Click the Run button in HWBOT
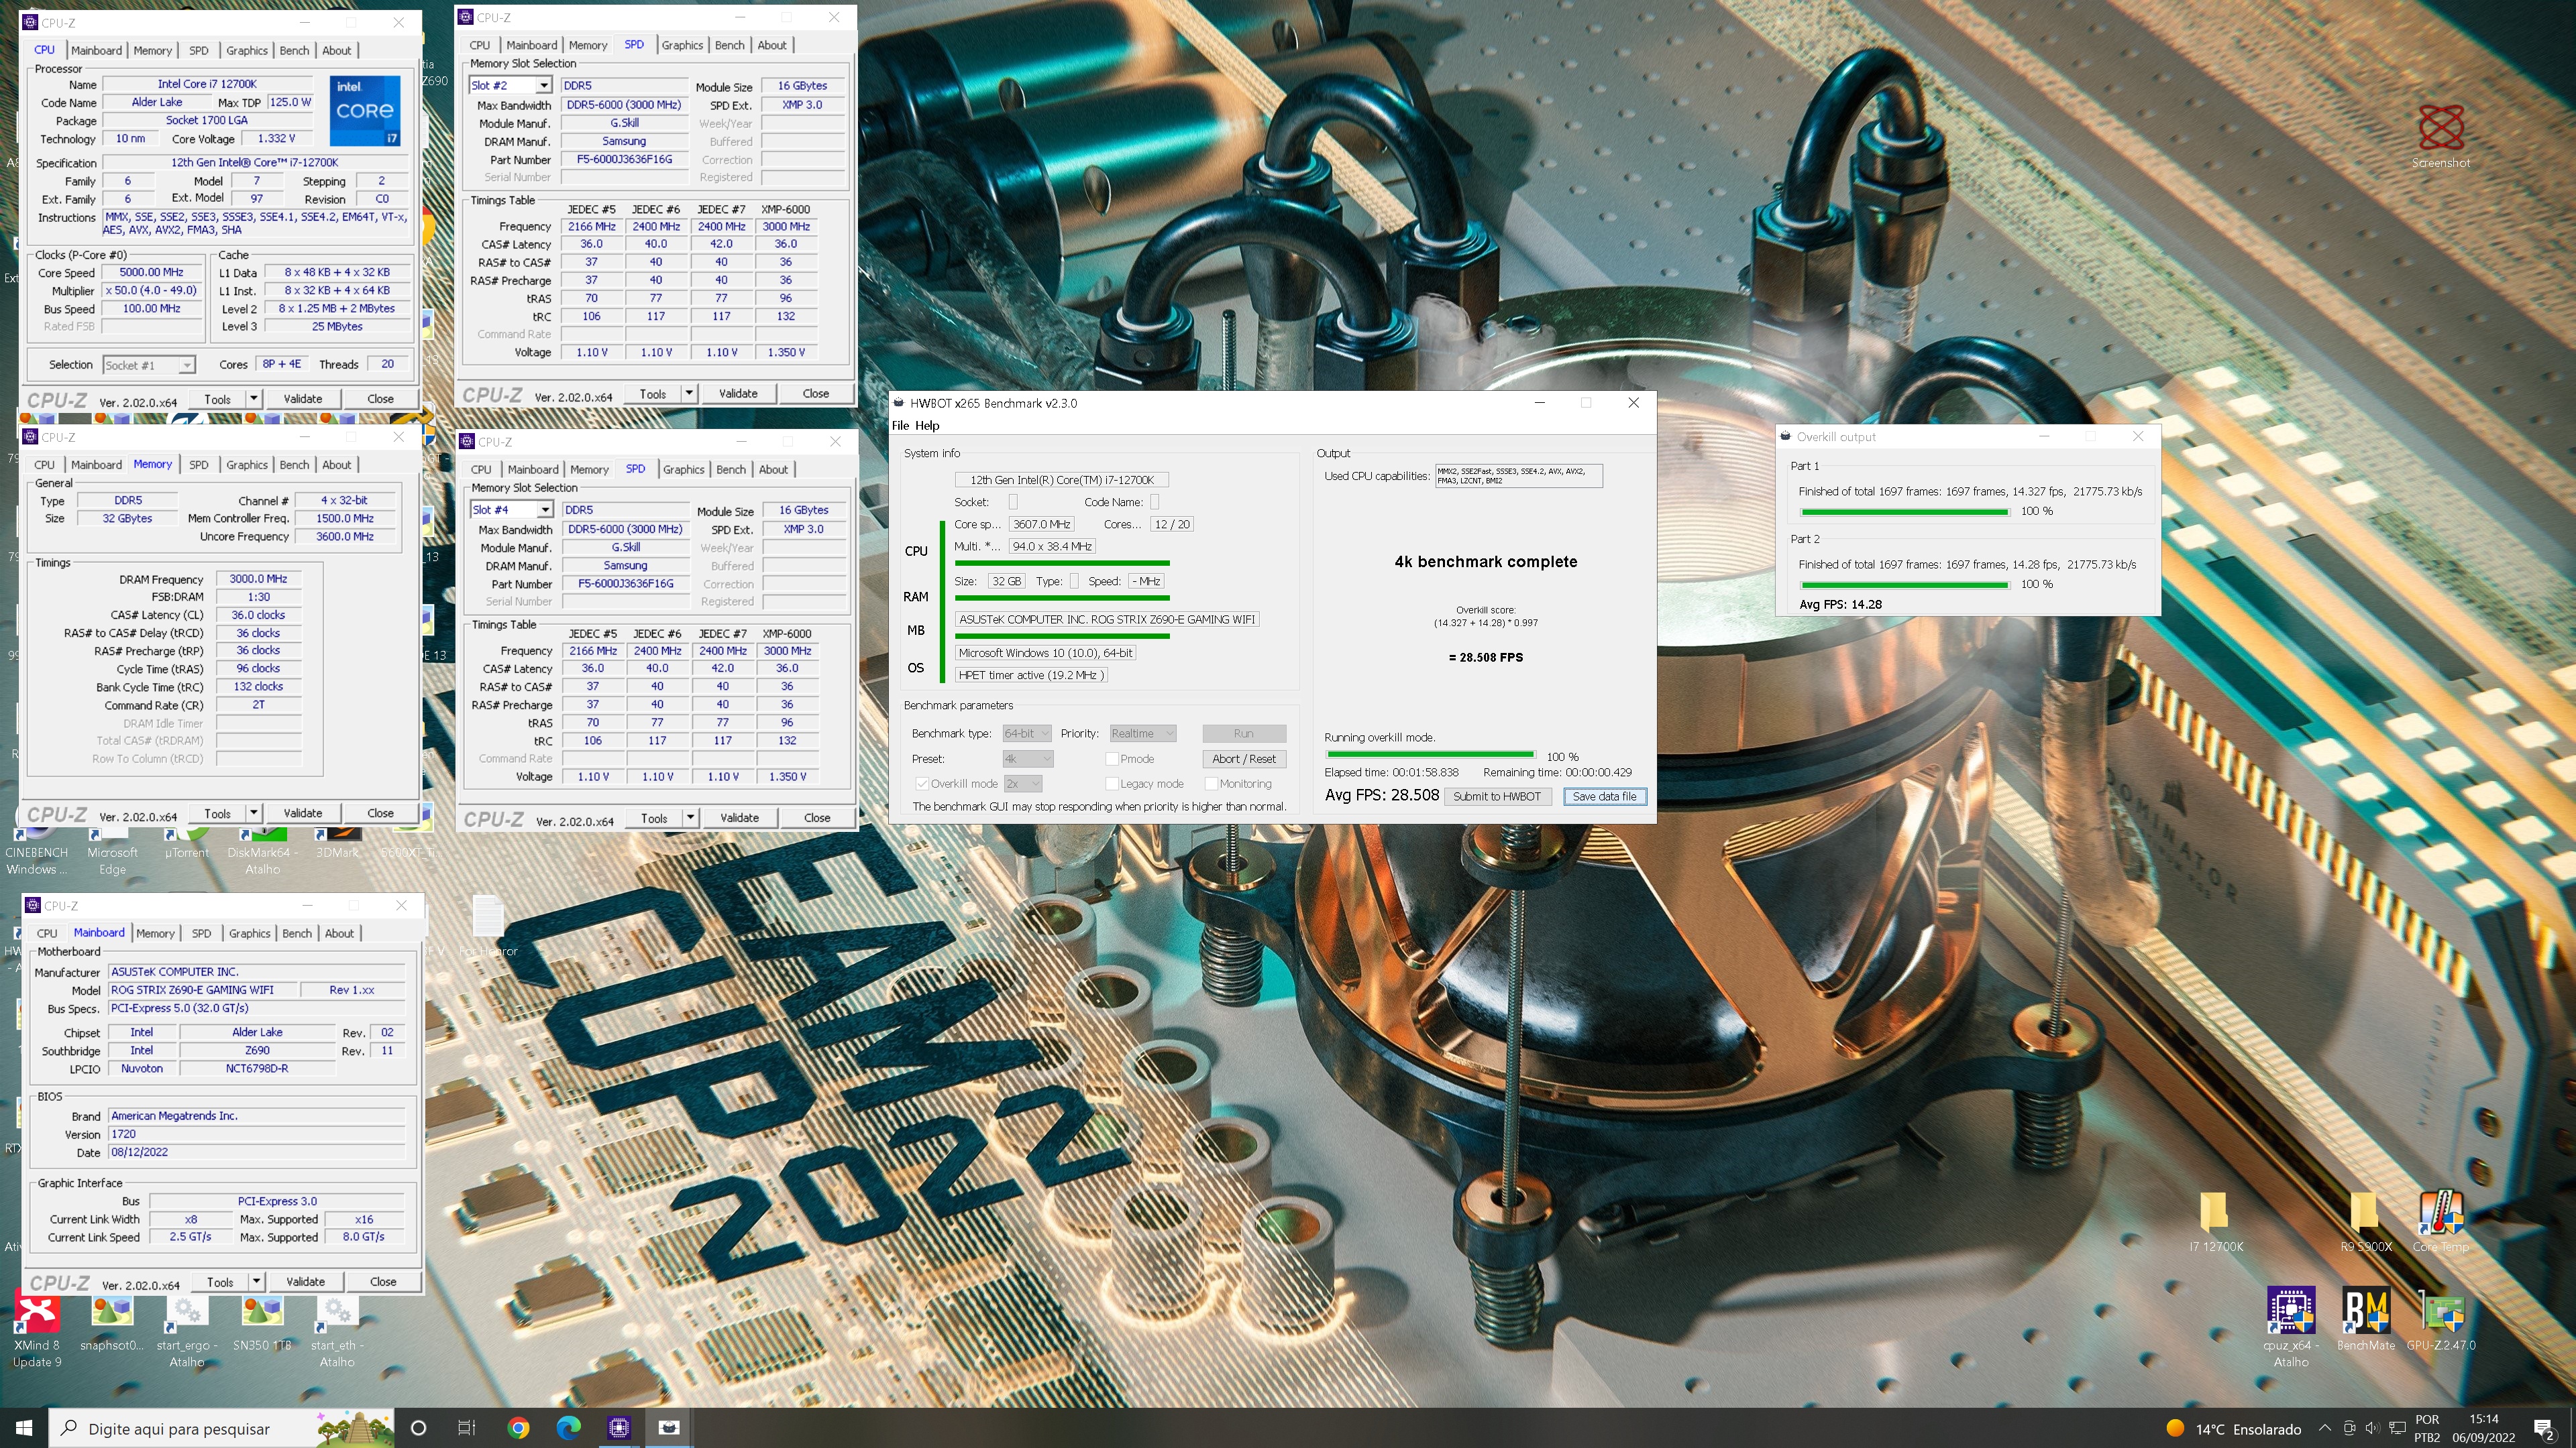Image resolution: width=2576 pixels, height=1448 pixels. (x=1244, y=733)
